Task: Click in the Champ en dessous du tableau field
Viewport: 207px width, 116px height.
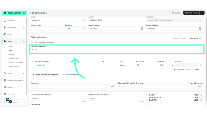Action: (116, 98)
